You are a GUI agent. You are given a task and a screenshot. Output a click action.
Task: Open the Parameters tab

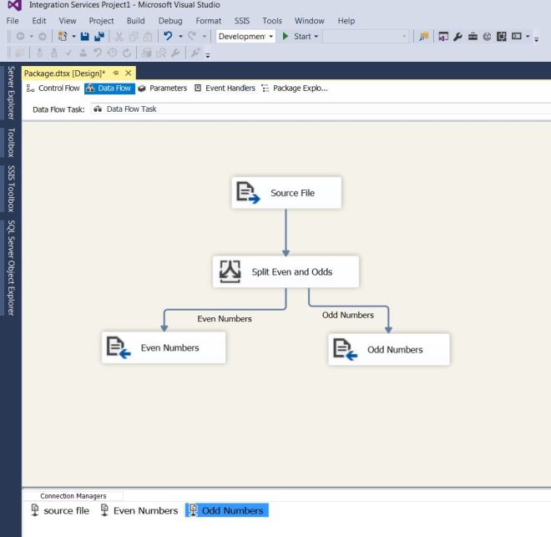(x=162, y=89)
